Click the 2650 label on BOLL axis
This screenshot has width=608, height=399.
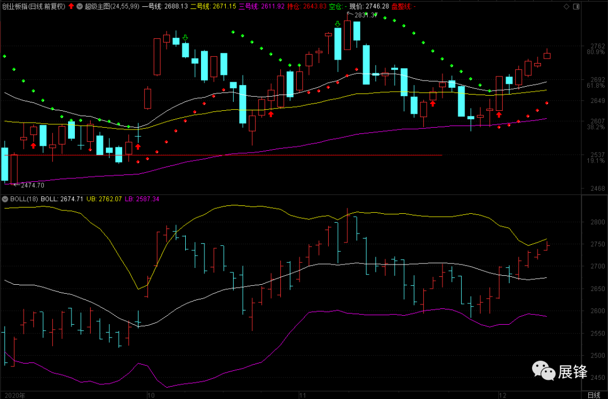pyautogui.click(x=597, y=289)
